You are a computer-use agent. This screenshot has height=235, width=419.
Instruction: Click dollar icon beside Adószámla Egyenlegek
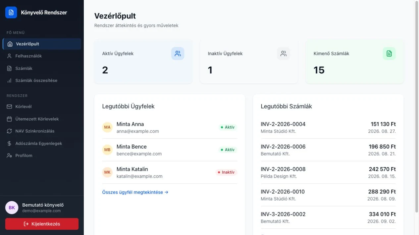click(9, 143)
